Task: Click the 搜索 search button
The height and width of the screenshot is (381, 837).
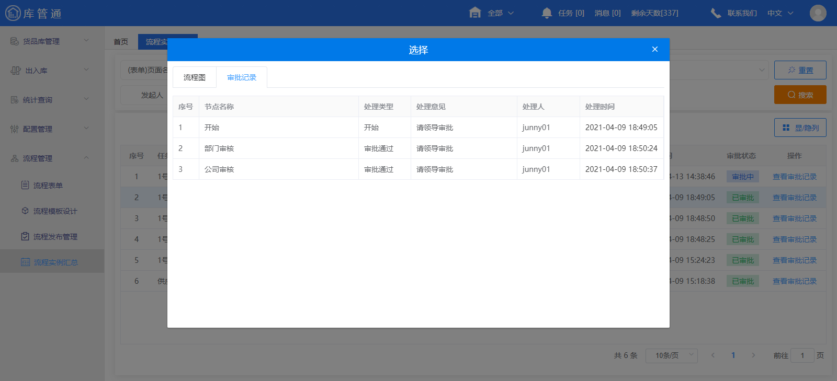Action: click(x=800, y=95)
